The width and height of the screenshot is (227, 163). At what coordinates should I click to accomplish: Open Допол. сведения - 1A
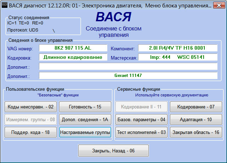85,119
